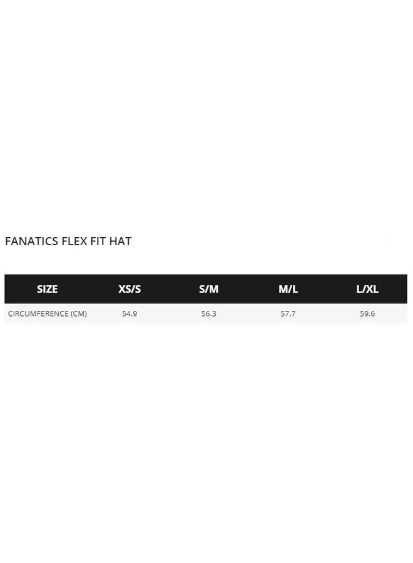Click the 54.9 circumference value
Screen dimensions: 413x563
[x=130, y=314]
